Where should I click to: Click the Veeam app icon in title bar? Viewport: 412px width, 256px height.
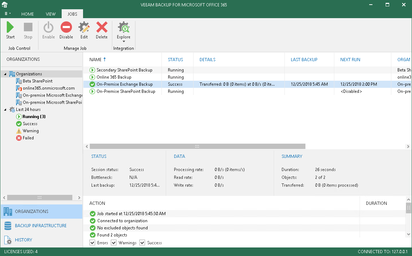tap(5, 5)
